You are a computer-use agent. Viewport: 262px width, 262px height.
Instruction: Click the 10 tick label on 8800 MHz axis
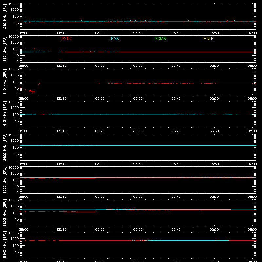17,219
